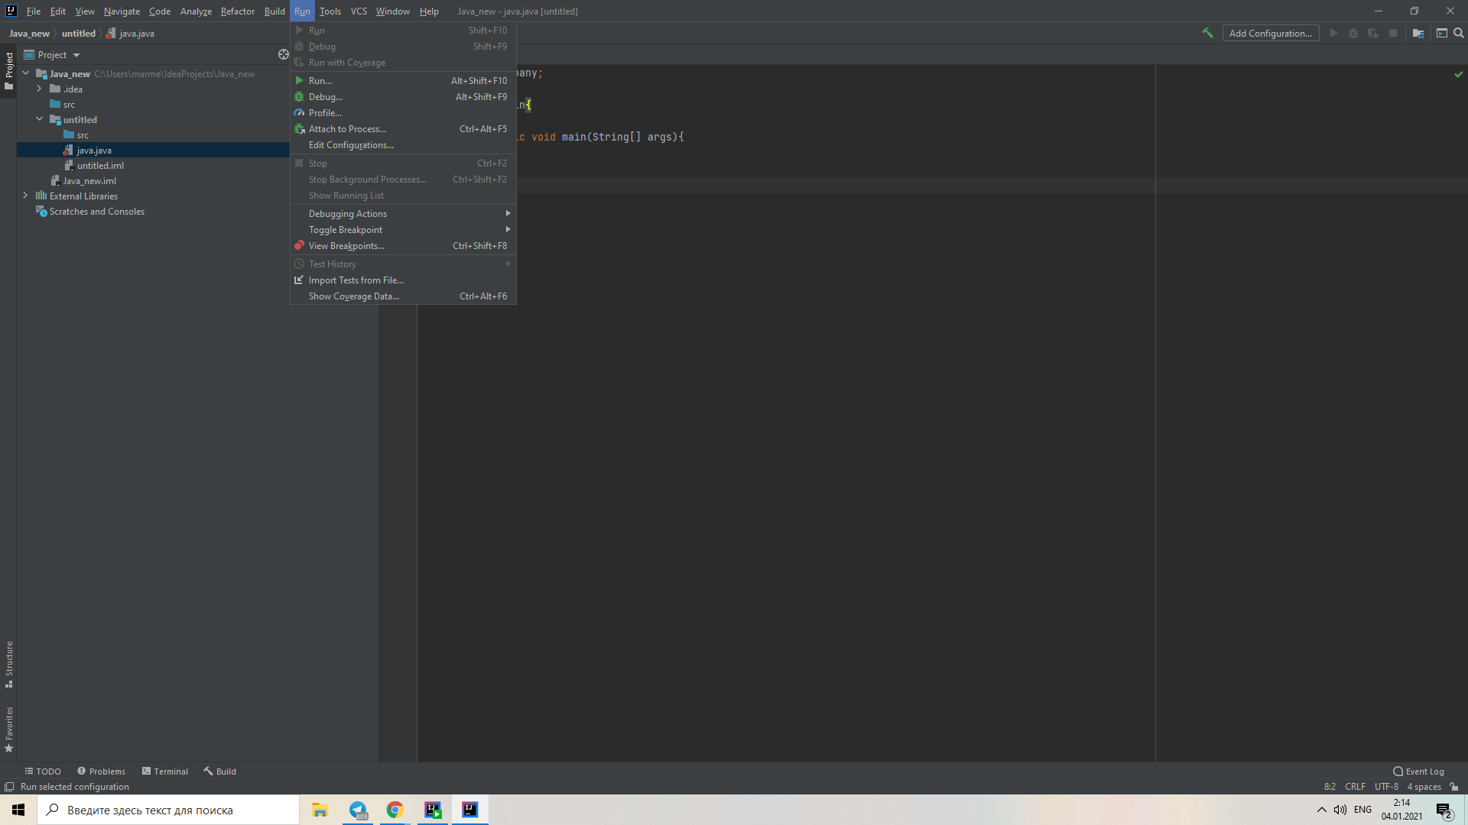Click Add Configuration... button

1270,33
